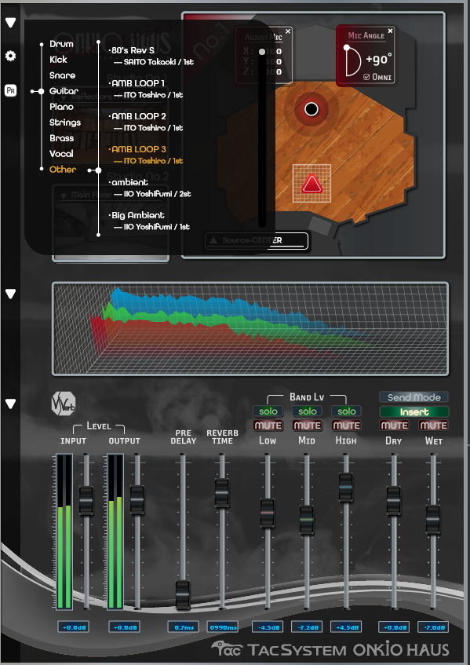Viewport: 470px width, 665px height.
Task: Select the Other preset category
Action: (x=63, y=170)
